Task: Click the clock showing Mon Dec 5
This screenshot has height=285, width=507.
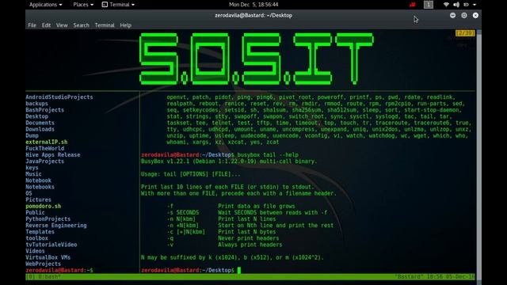Action: tap(253, 5)
